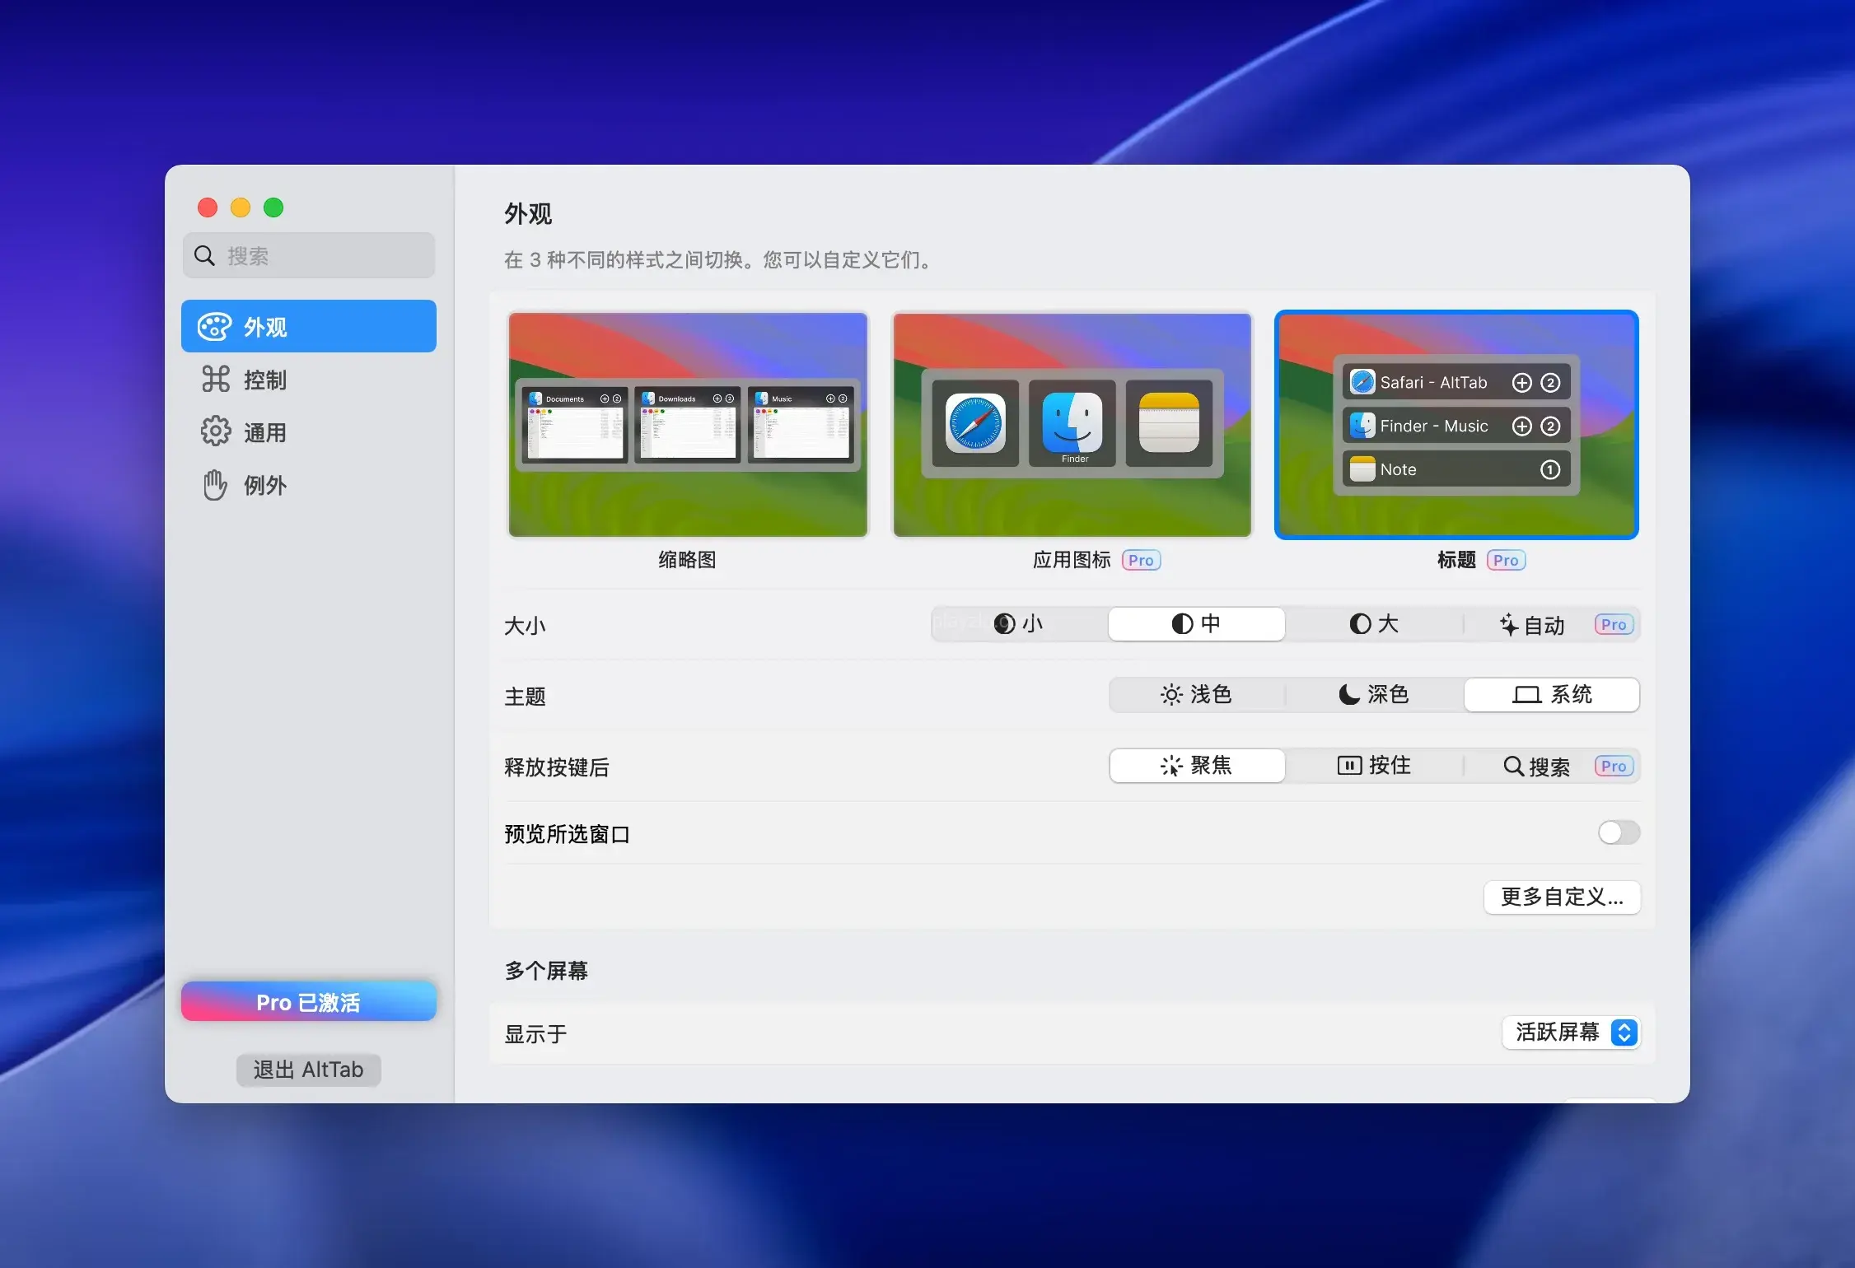Screen dimensions: 1855x1268
Task: Open the 控制 settings section
Action: click(309, 380)
